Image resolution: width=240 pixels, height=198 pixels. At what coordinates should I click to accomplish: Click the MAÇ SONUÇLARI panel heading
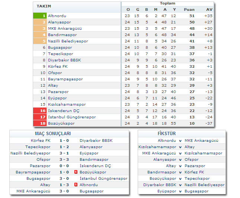[x=53, y=134]
